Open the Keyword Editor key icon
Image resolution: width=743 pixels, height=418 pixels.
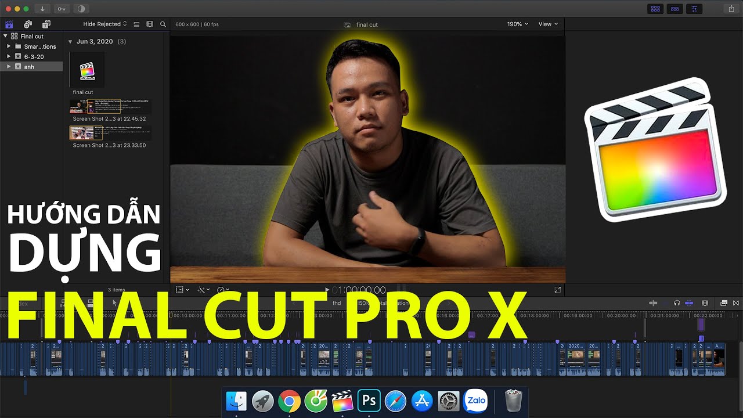pyautogui.click(x=62, y=9)
